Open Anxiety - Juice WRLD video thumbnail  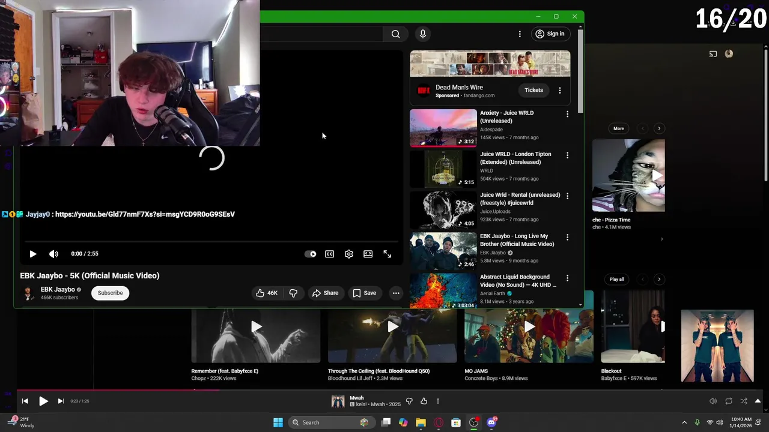[x=443, y=128]
